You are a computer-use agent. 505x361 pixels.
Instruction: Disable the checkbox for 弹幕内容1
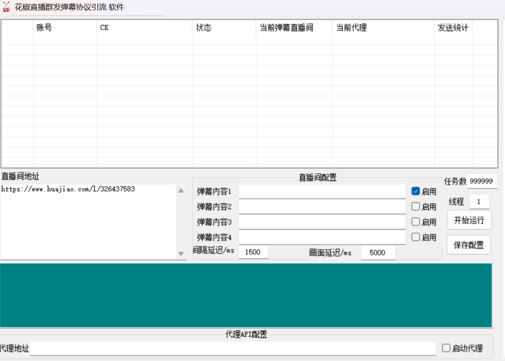coord(415,191)
